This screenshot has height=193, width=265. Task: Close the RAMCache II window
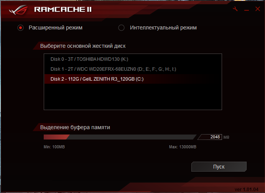click(258, 9)
